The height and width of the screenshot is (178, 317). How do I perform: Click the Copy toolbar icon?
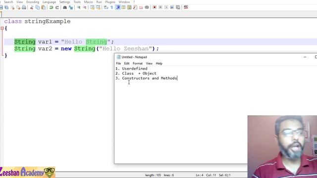[38, 7]
